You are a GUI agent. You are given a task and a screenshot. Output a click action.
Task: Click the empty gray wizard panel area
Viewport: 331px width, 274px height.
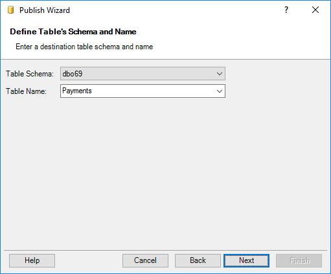(165, 173)
